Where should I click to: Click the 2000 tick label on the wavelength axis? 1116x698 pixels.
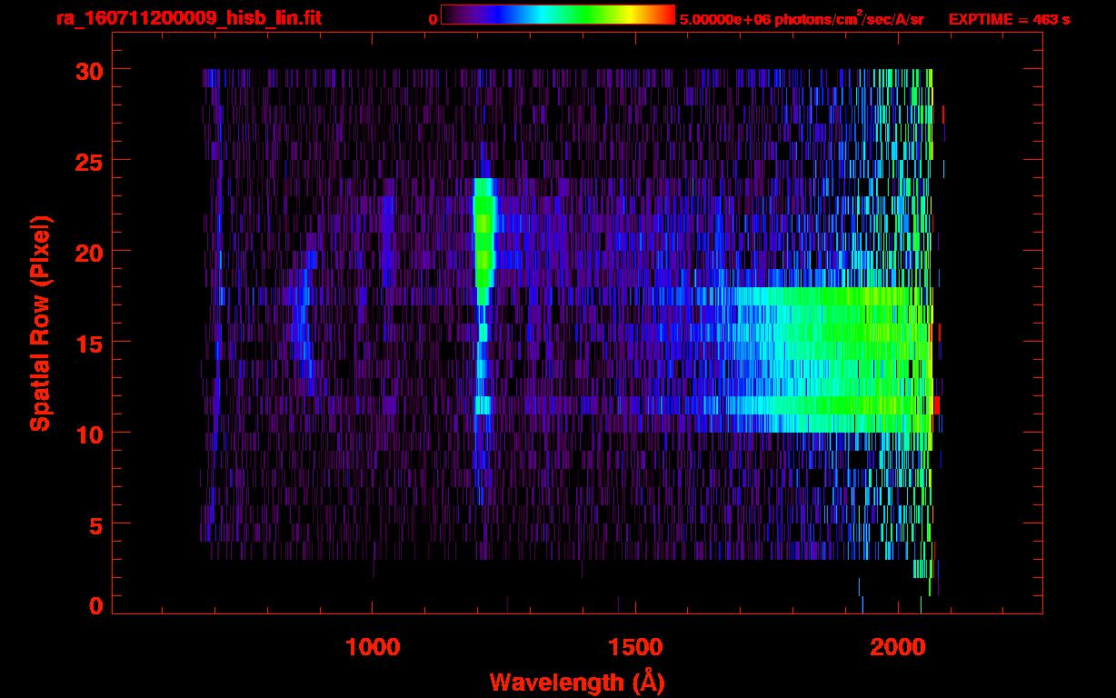(x=896, y=647)
